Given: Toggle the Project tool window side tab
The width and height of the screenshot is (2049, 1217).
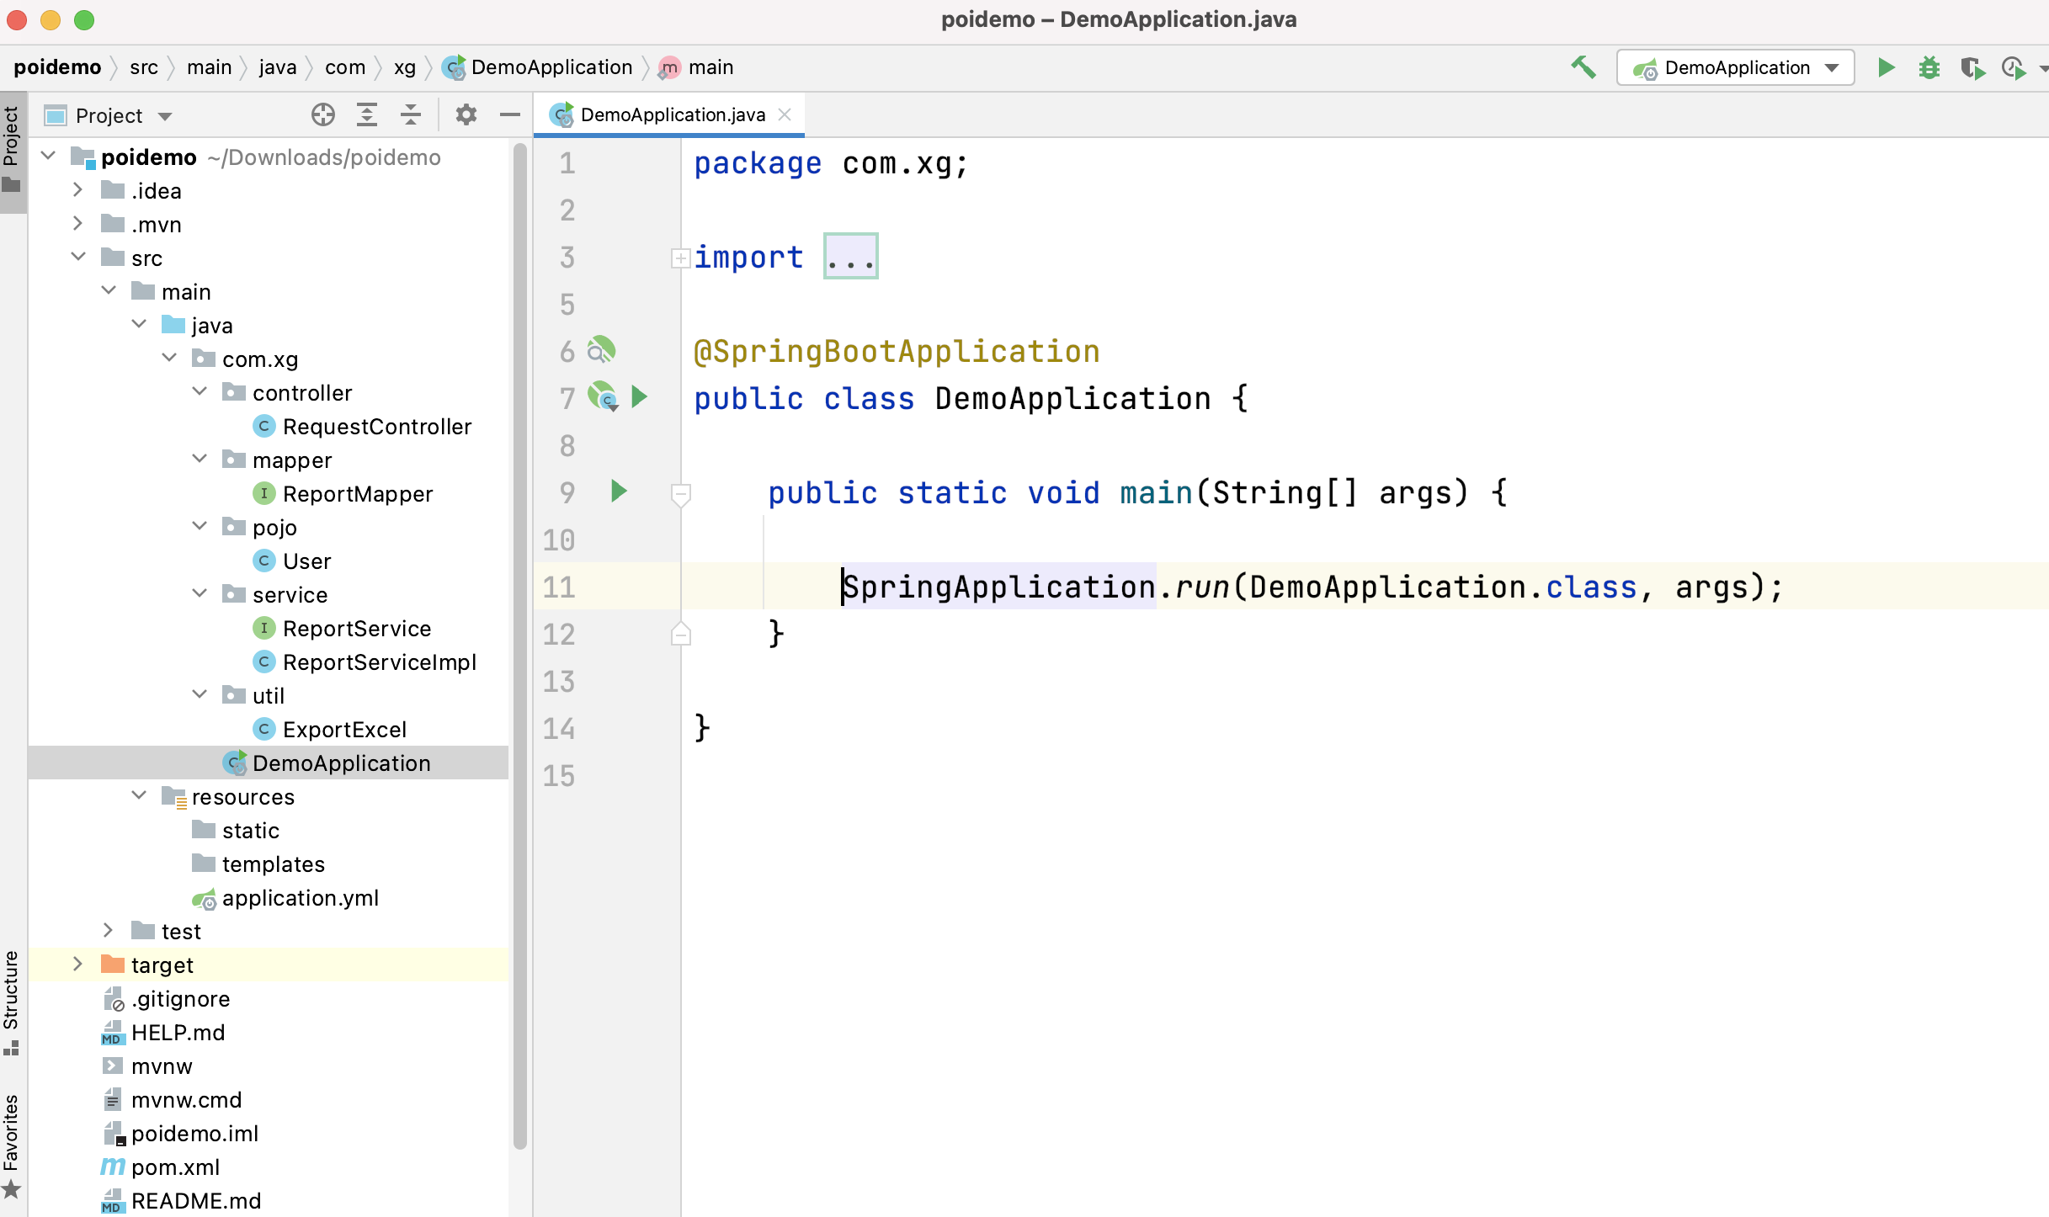Looking at the screenshot, I should 12,147.
